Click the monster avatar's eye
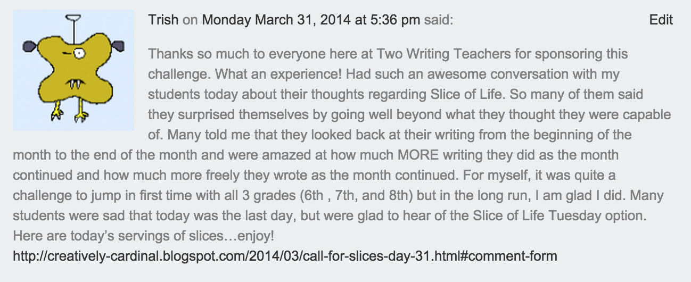Viewport: 691px width, 282px height. click(79, 53)
